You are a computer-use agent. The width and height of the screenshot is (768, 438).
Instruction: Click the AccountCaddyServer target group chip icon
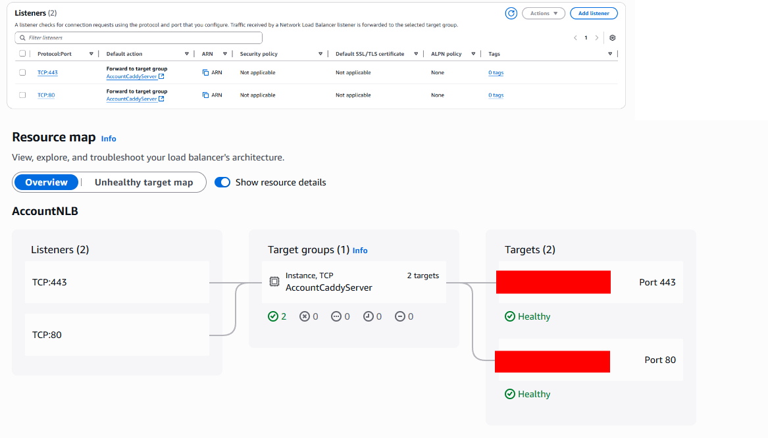[x=274, y=281]
